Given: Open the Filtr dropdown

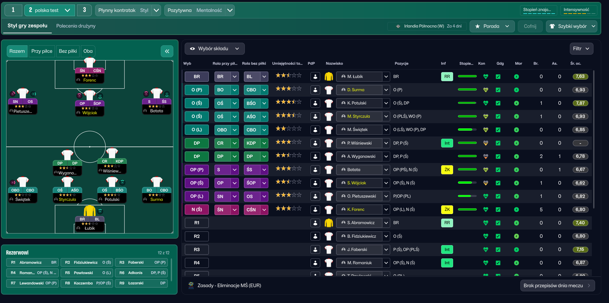Looking at the screenshot, I should pyautogui.click(x=581, y=49).
